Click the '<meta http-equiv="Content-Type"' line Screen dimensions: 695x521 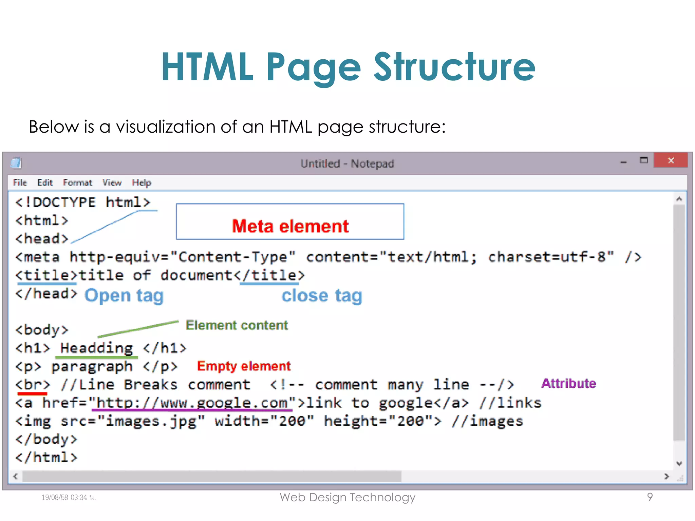pyautogui.click(x=328, y=257)
